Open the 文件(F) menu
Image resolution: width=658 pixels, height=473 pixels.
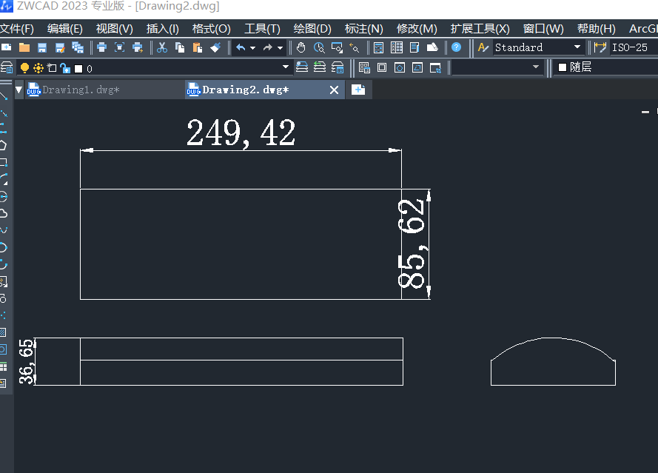tap(17, 29)
